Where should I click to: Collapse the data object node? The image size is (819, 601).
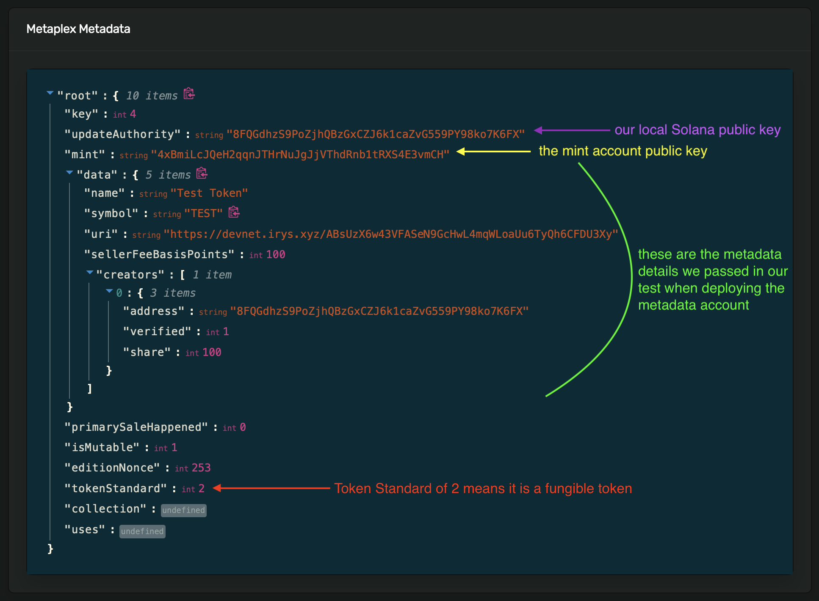click(69, 172)
